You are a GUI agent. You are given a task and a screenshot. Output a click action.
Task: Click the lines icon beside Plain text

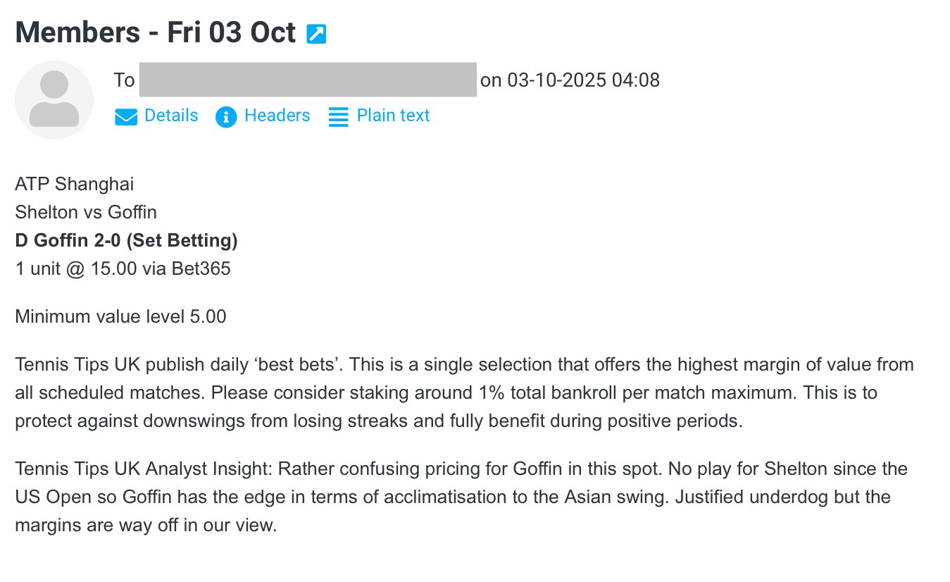coord(339,117)
